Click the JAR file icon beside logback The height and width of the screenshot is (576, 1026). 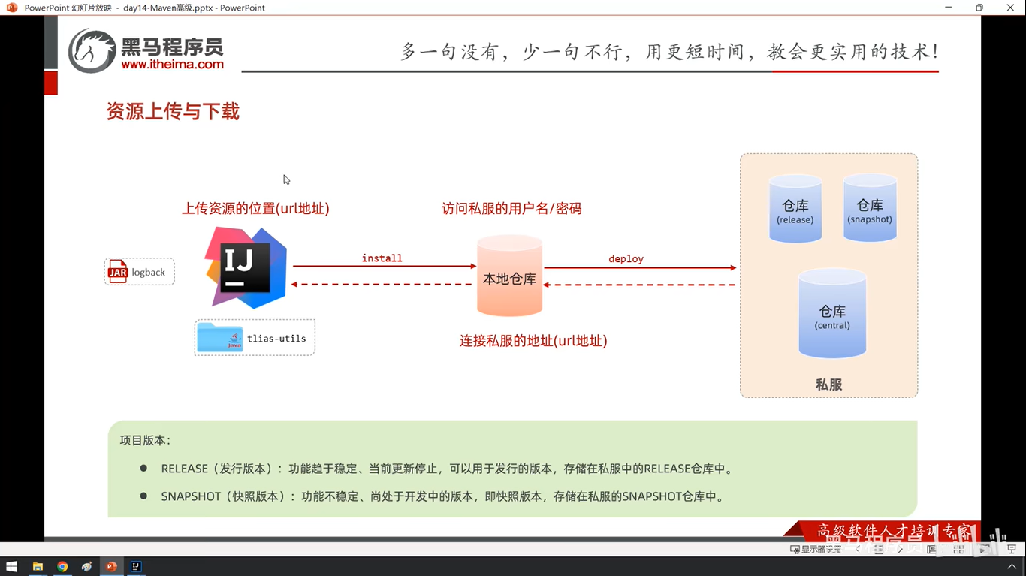pos(118,271)
